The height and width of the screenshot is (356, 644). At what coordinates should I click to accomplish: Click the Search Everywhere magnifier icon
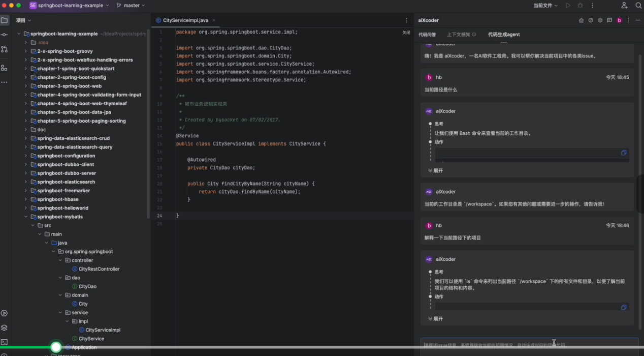[639, 6]
